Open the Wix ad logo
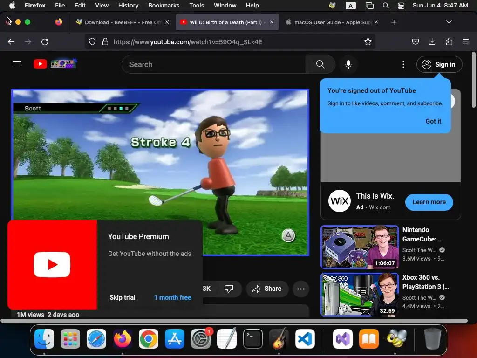Screen dimensions: 477x358 340,201
